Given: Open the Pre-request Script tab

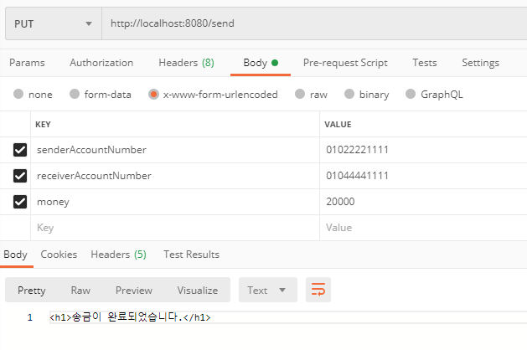Looking at the screenshot, I should coord(345,63).
